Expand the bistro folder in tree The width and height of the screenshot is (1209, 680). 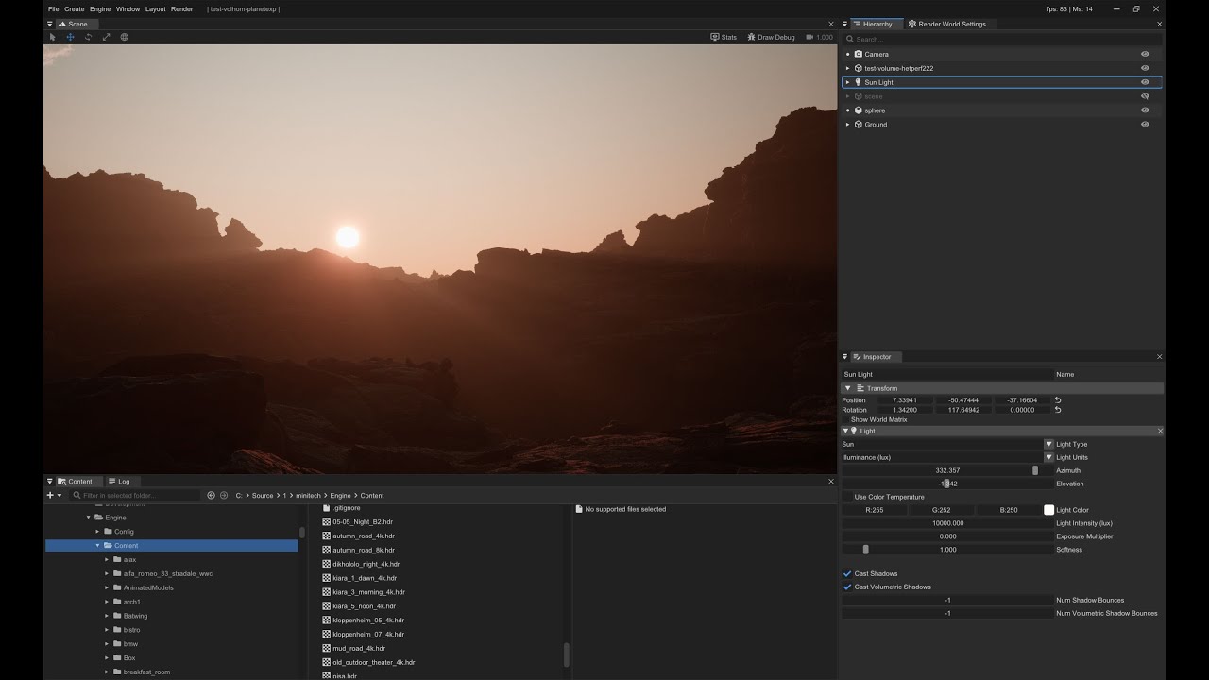click(107, 630)
